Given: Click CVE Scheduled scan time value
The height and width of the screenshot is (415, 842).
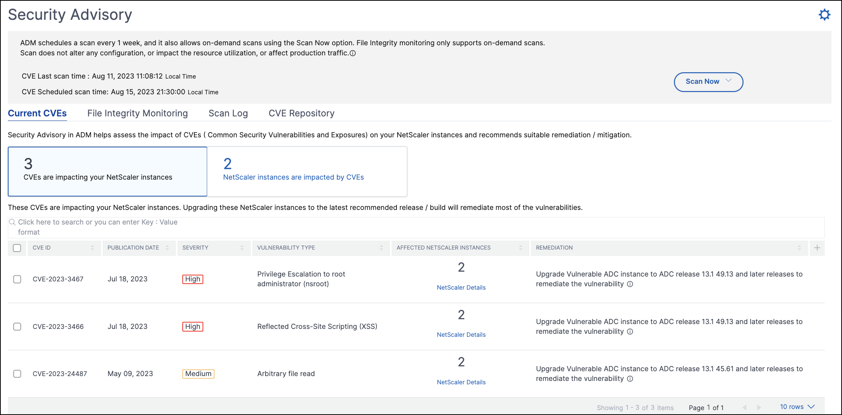Looking at the screenshot, I should tap(148, 92).
